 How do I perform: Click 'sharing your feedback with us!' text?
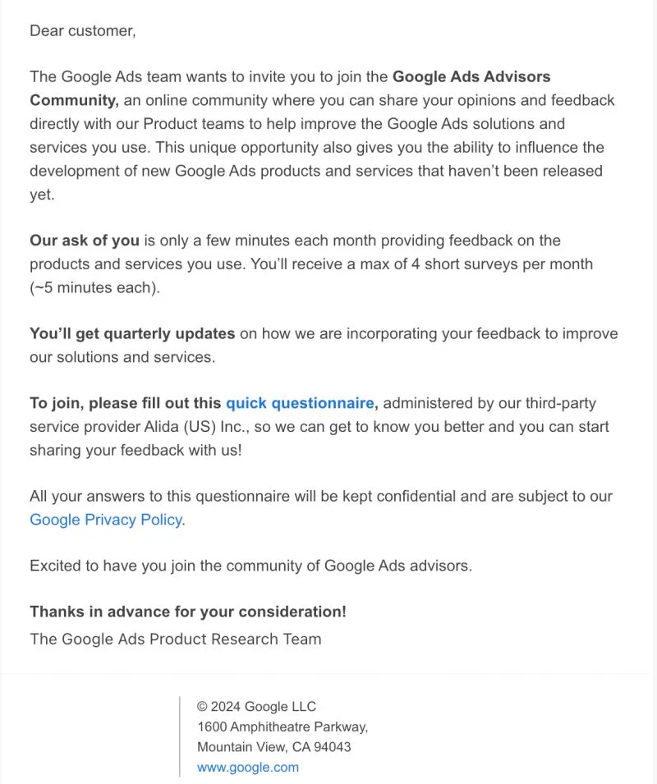(x=136, y=450)
